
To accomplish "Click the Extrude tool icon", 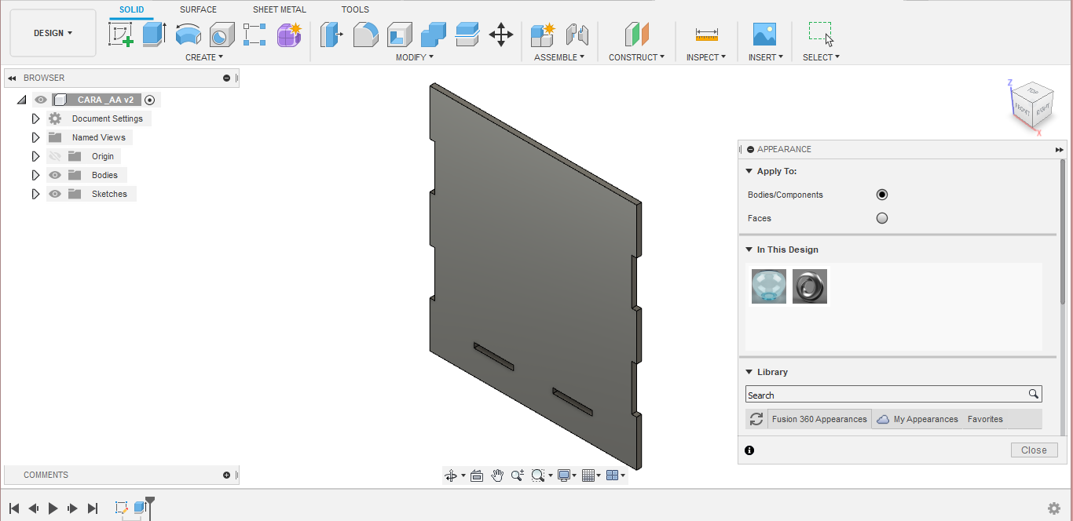I will coord(154,35).
